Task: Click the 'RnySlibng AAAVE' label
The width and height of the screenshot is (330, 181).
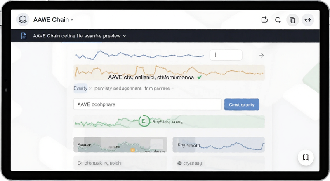Action: pos(167,122)
